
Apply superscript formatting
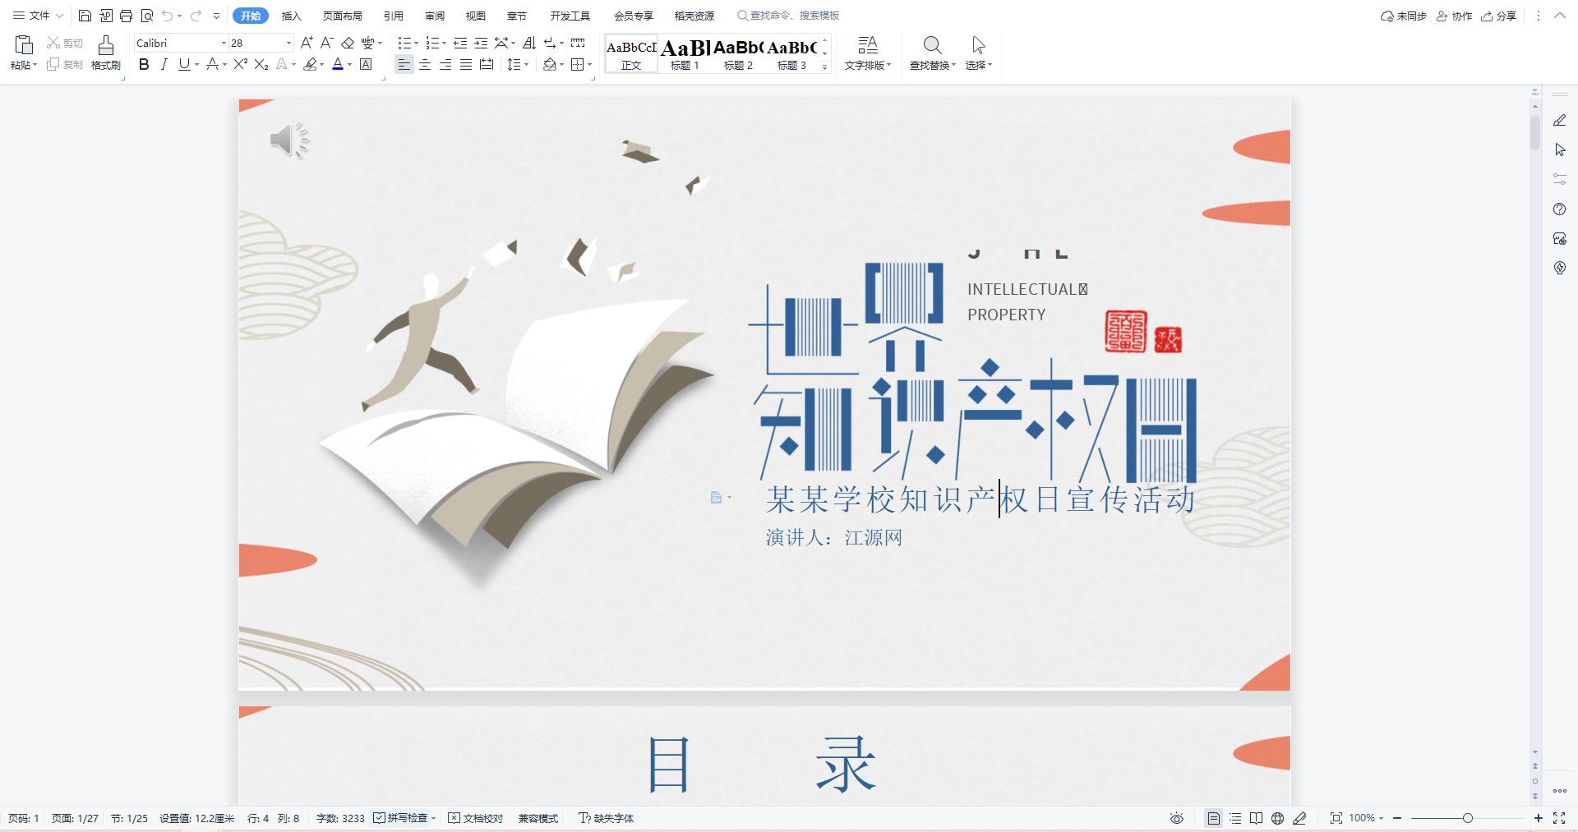[x=239, y=65]
